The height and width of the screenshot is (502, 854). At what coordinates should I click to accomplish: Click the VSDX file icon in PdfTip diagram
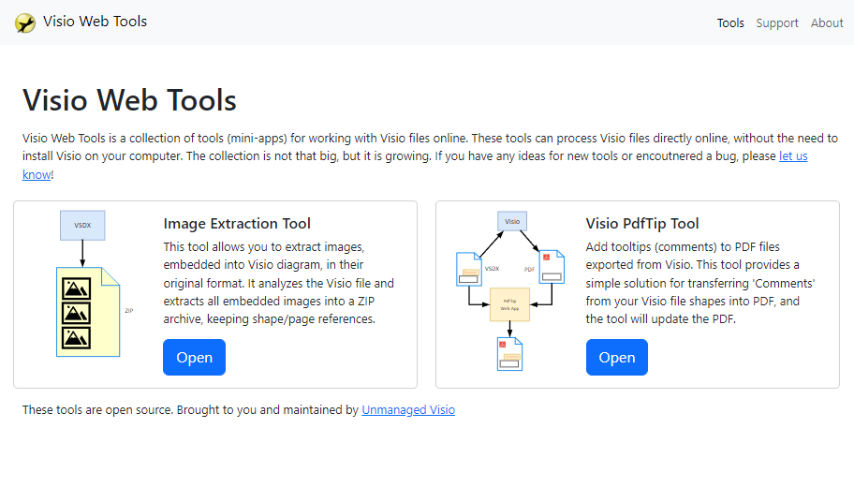(x=469, y=269)
